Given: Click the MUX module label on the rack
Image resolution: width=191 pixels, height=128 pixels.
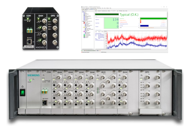Looking at the screenshot, I should (103, 72).
